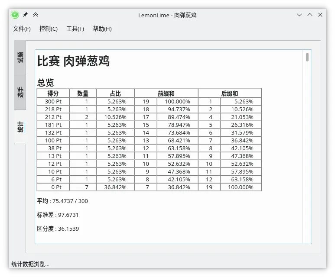Screen dimensions: 335x277
Task: Click the 132 Pt score cell
Action: tap(53, 132)
